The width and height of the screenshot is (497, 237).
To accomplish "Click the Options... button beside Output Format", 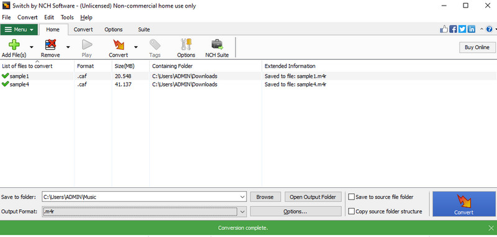I will [296, 211].
